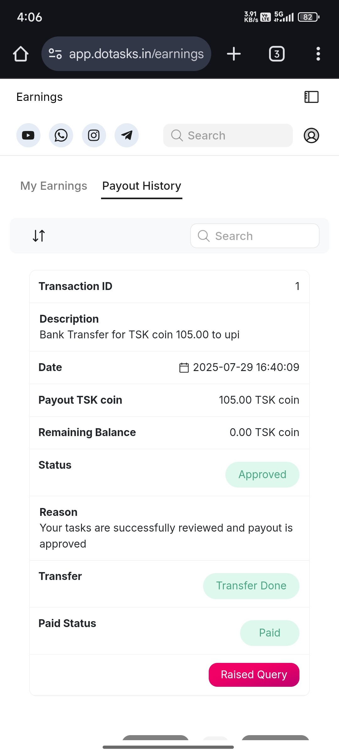Open the browser three-dot menu
The image size is (339, 754).
pyautogui.click(x=318, y=54)
